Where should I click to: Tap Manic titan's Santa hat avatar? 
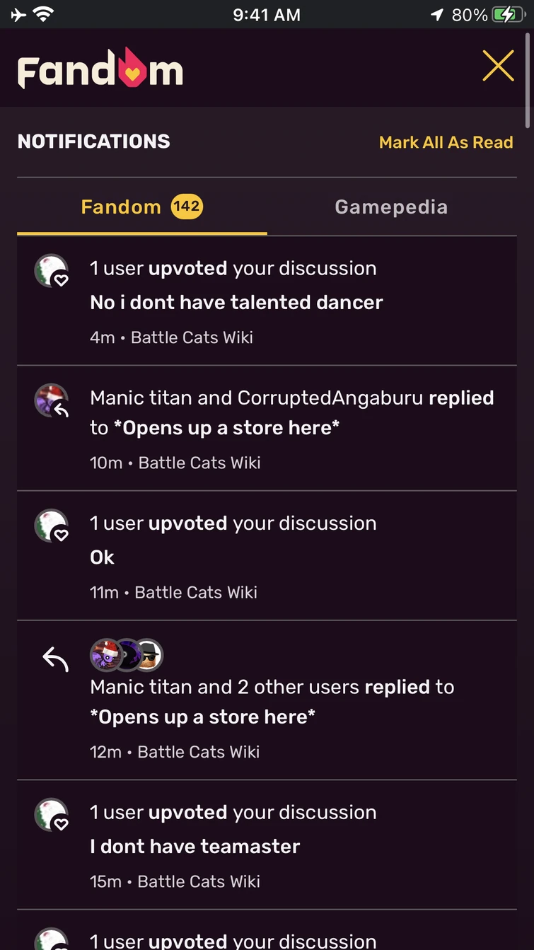(x=105, y=655)
